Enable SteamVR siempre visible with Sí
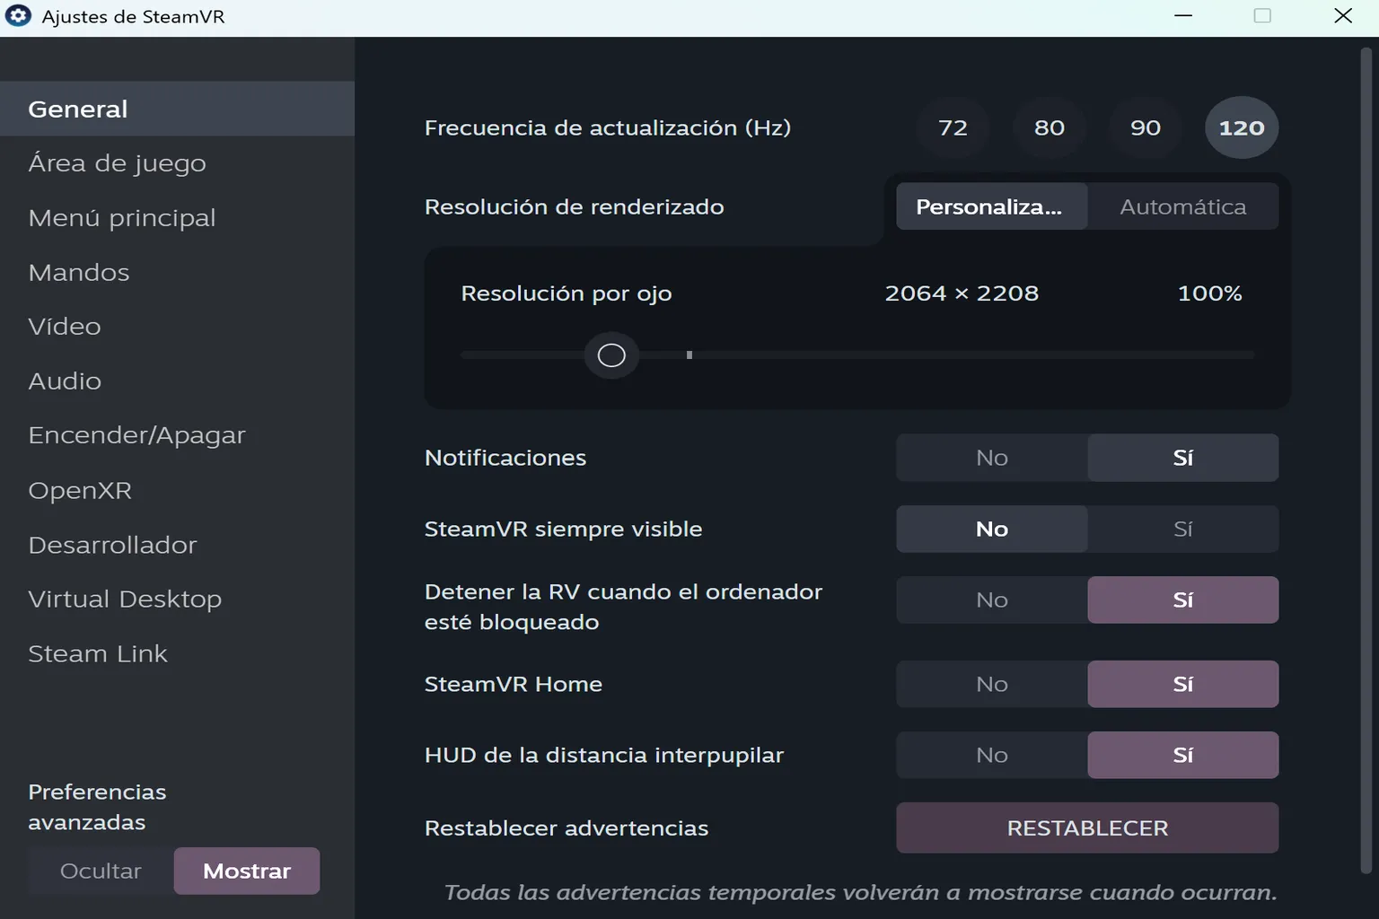The width and height of the screenshot is (1379, 919). coord(1183,529)
